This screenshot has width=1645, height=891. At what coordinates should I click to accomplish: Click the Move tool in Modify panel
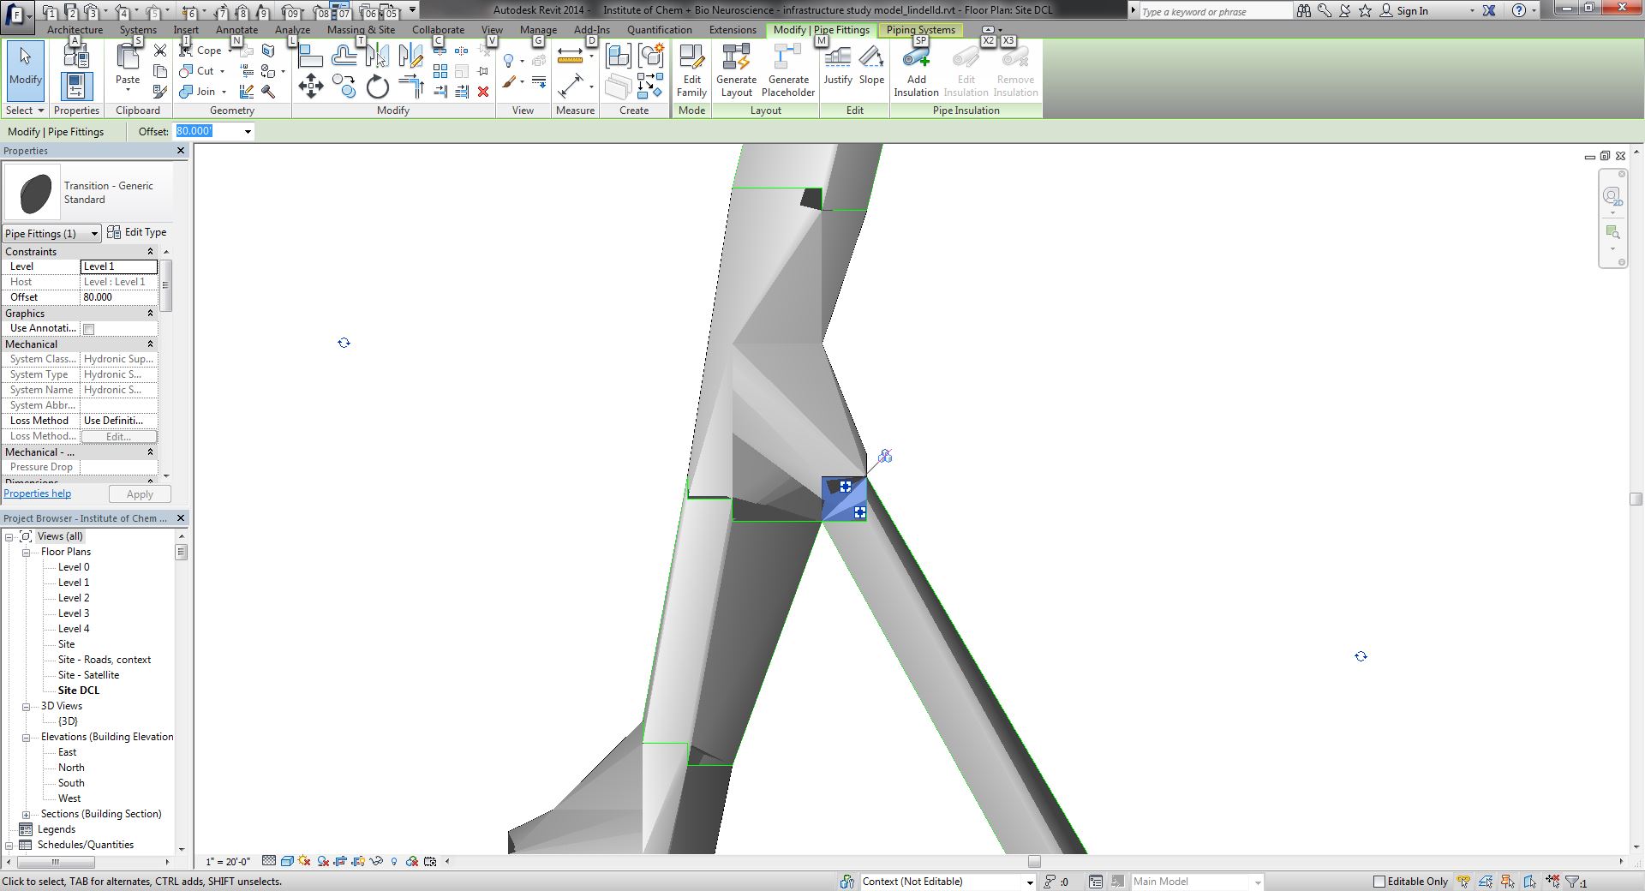coord(310,87)
